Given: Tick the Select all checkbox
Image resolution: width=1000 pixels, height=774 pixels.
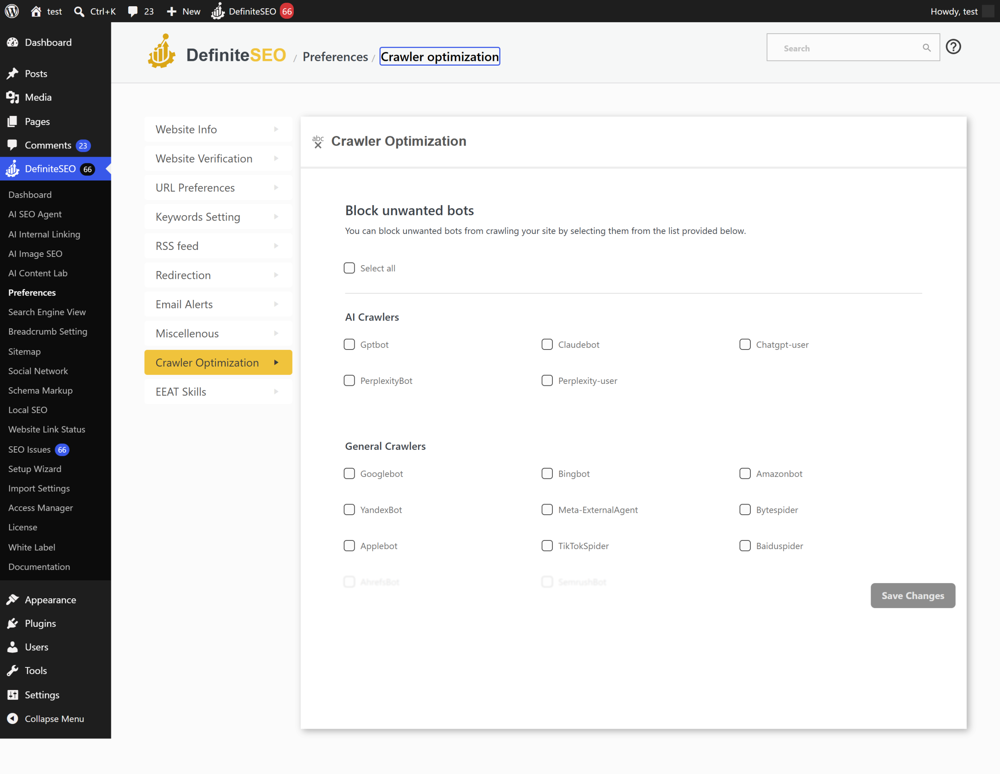Looking at the screenshot, I should 349,268.
